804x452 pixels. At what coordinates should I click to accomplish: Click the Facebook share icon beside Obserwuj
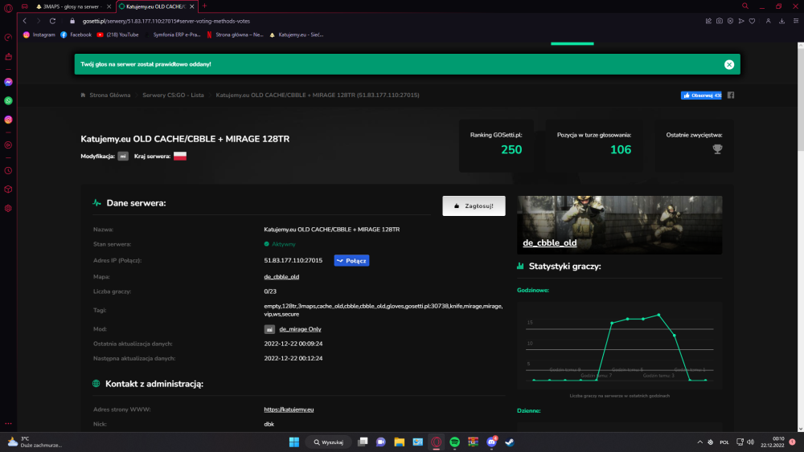point(731,96)
